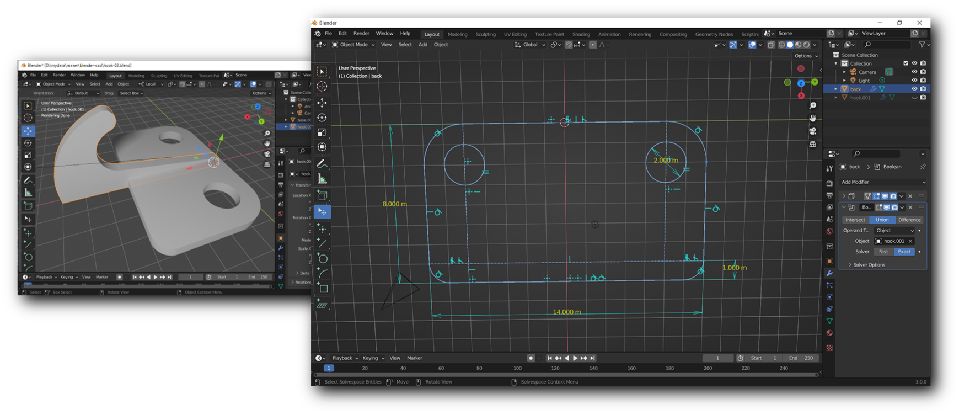This screenshot has height=415, width=959.
Task: Choose the Move tool in front window toolbar
Action: click(x=322, y=103)
